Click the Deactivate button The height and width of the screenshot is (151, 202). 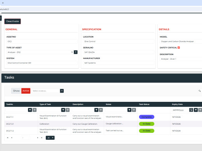(12, 21)
